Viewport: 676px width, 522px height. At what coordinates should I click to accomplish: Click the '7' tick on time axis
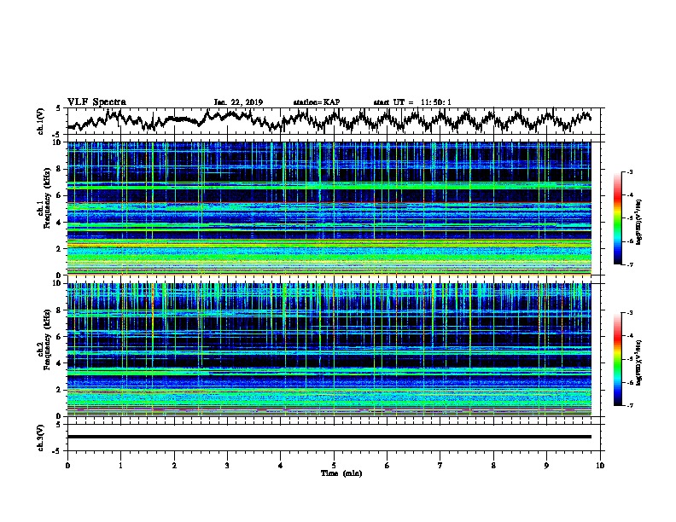click(x=440, y=466)
